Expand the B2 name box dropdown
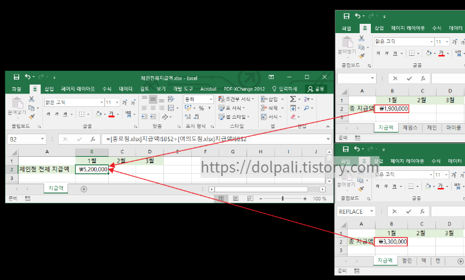This screenshot has width=465, height=280. 42,139
